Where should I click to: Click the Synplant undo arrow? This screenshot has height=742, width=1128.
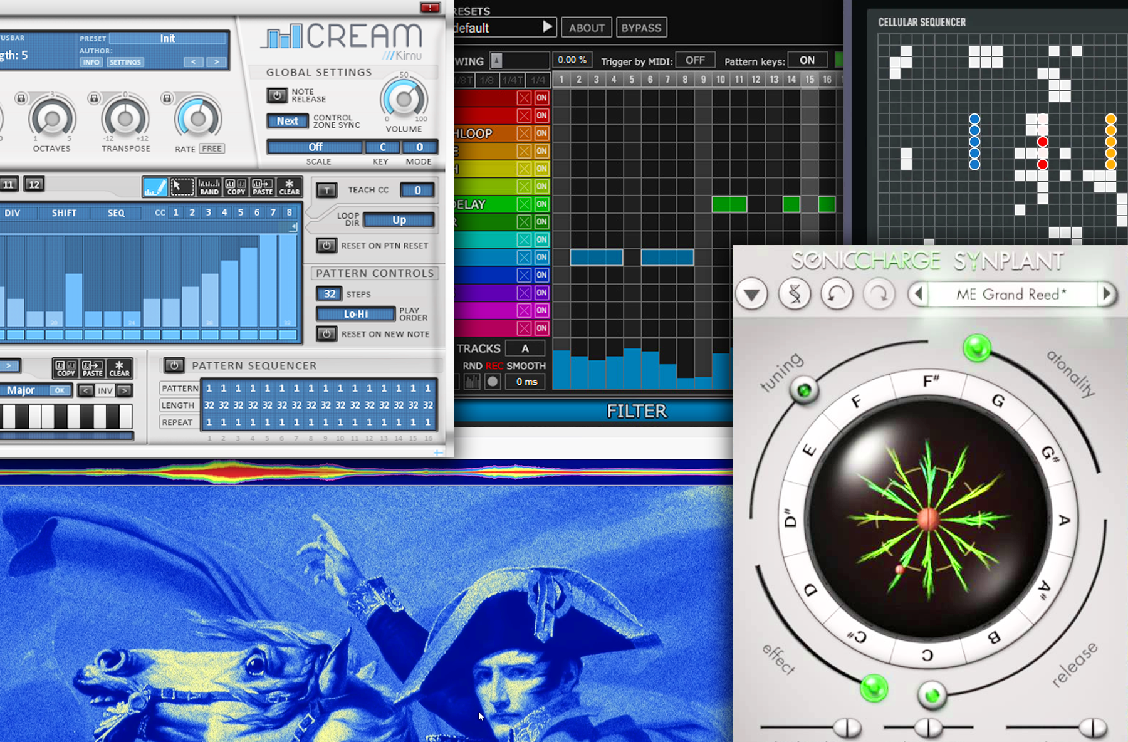tap(837, 293)
